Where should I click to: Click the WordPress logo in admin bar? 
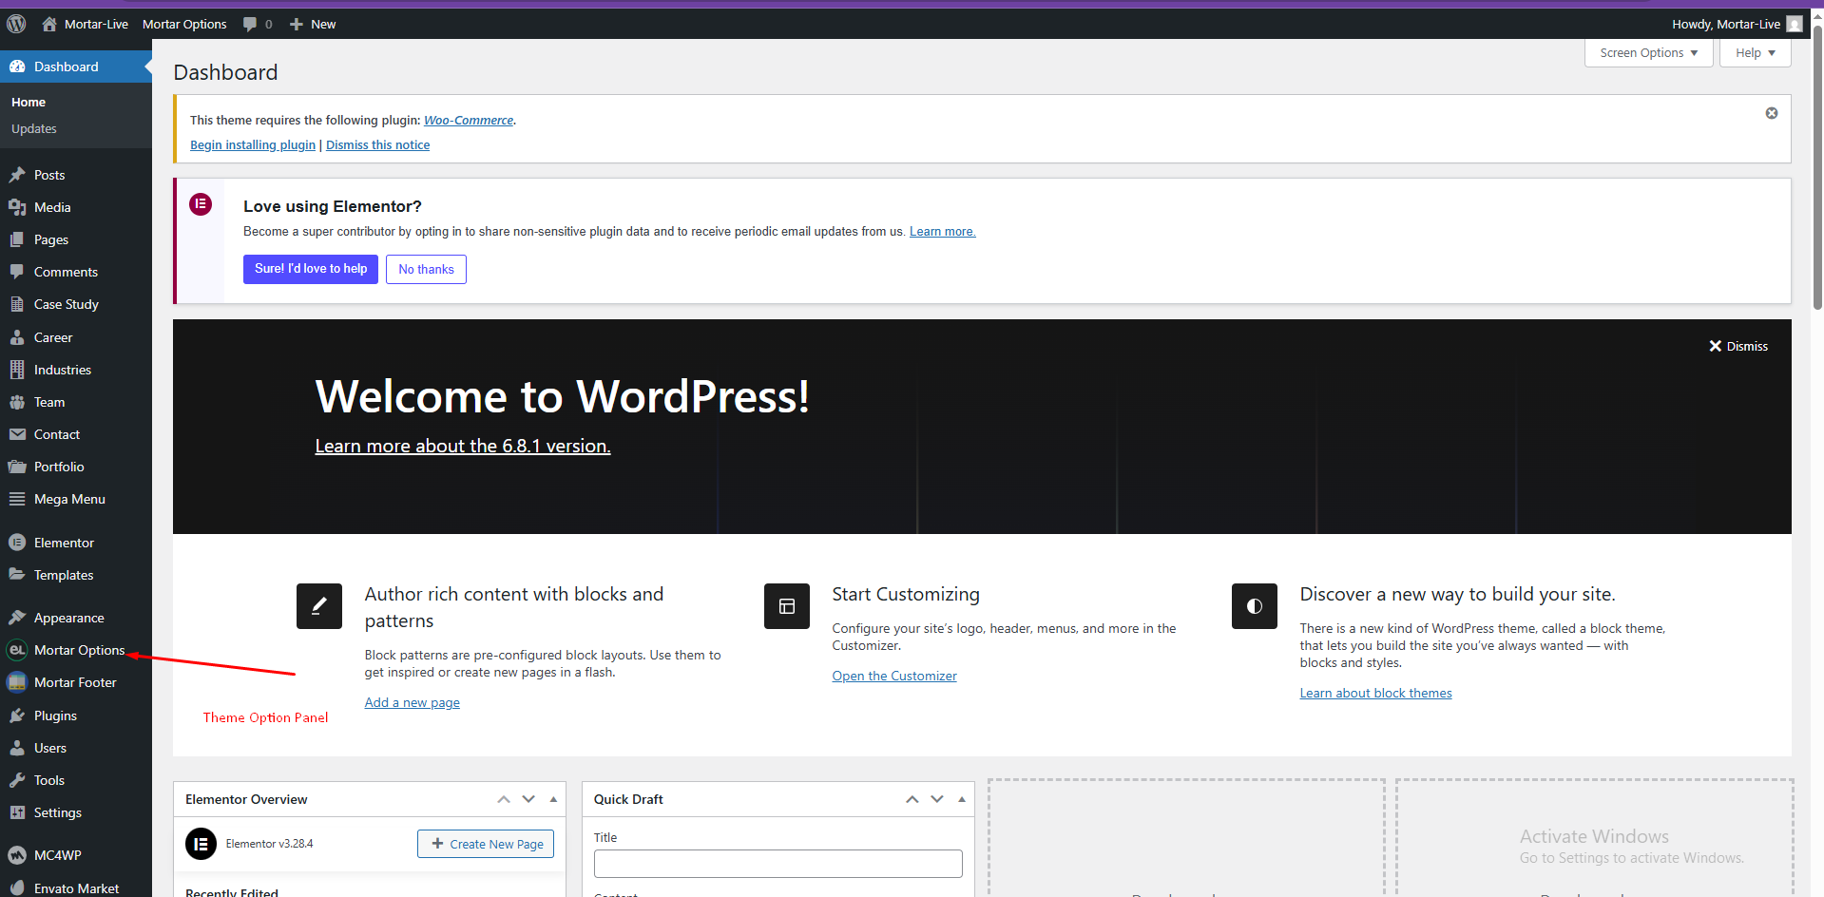click(x=16, y=24)
